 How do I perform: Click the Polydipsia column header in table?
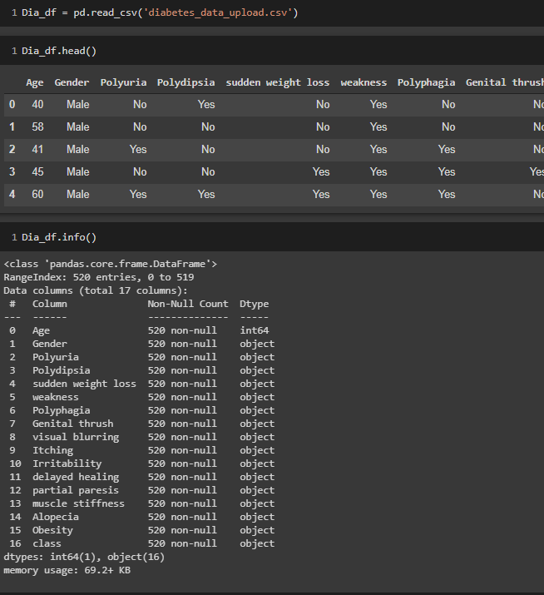(x=185, y=82)
